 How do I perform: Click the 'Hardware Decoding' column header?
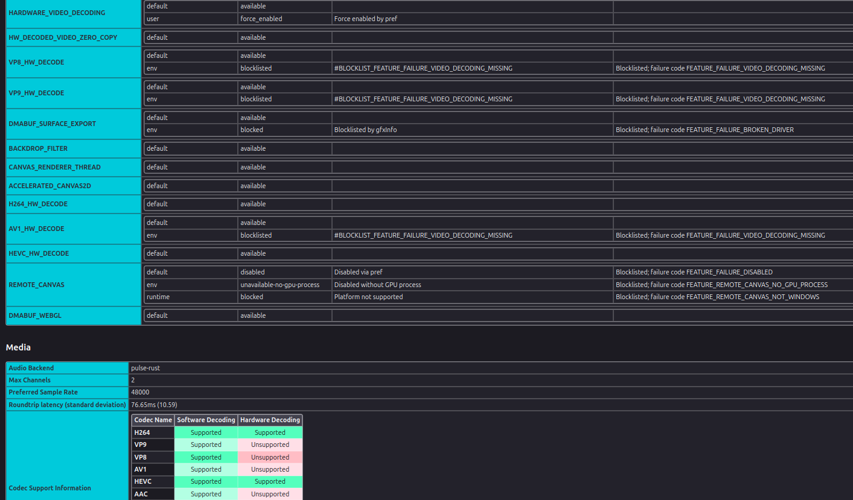(x=270, y=420)
